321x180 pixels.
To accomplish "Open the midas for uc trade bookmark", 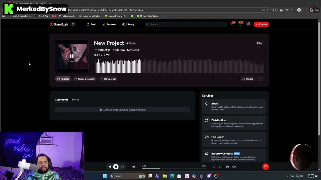I will point(90,16).
